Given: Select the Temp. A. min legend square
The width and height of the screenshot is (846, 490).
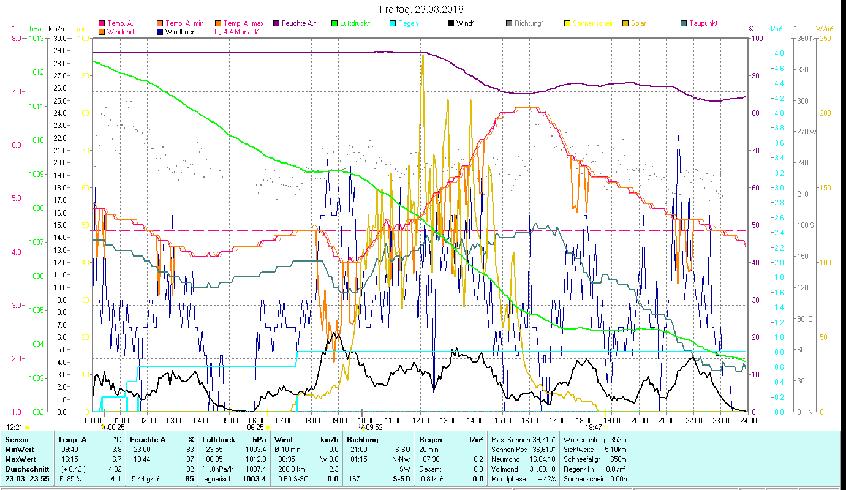Looking at the screenshot, I should click(161, 24).
